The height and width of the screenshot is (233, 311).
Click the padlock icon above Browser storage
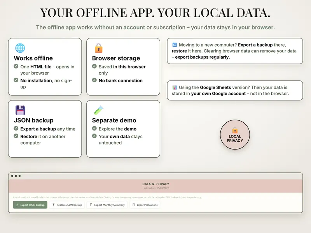(x=98, y=48)
